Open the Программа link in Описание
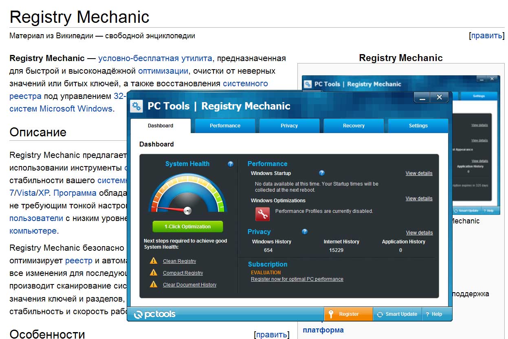 tap(75, 193)
